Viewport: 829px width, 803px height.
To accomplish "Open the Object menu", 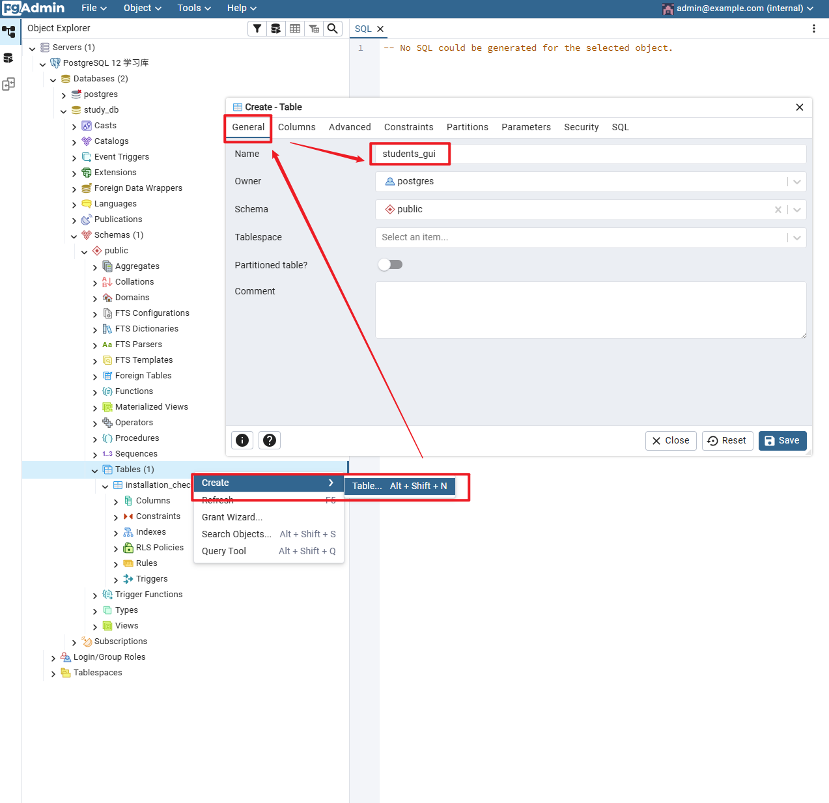I will pyautogui.click(x=142, y=8).
